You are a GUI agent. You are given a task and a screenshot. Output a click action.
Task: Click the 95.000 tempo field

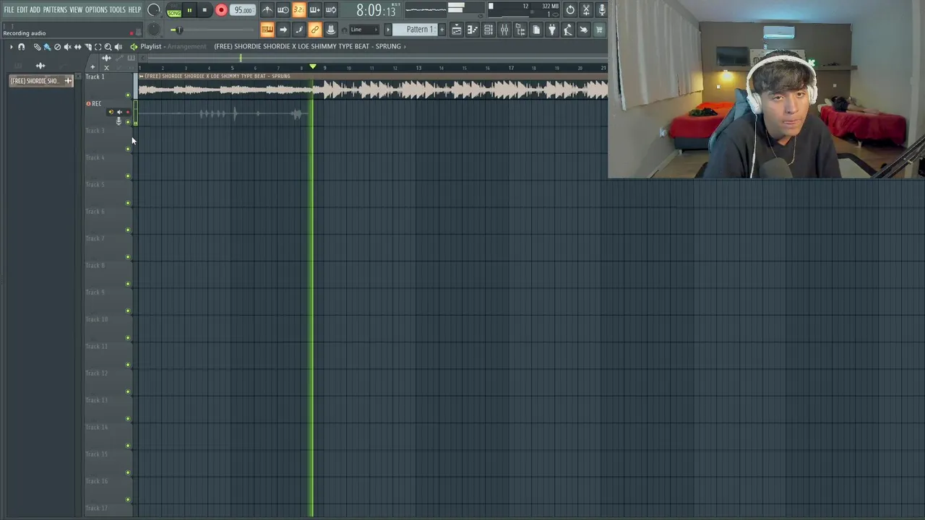[x=243, y=10]
